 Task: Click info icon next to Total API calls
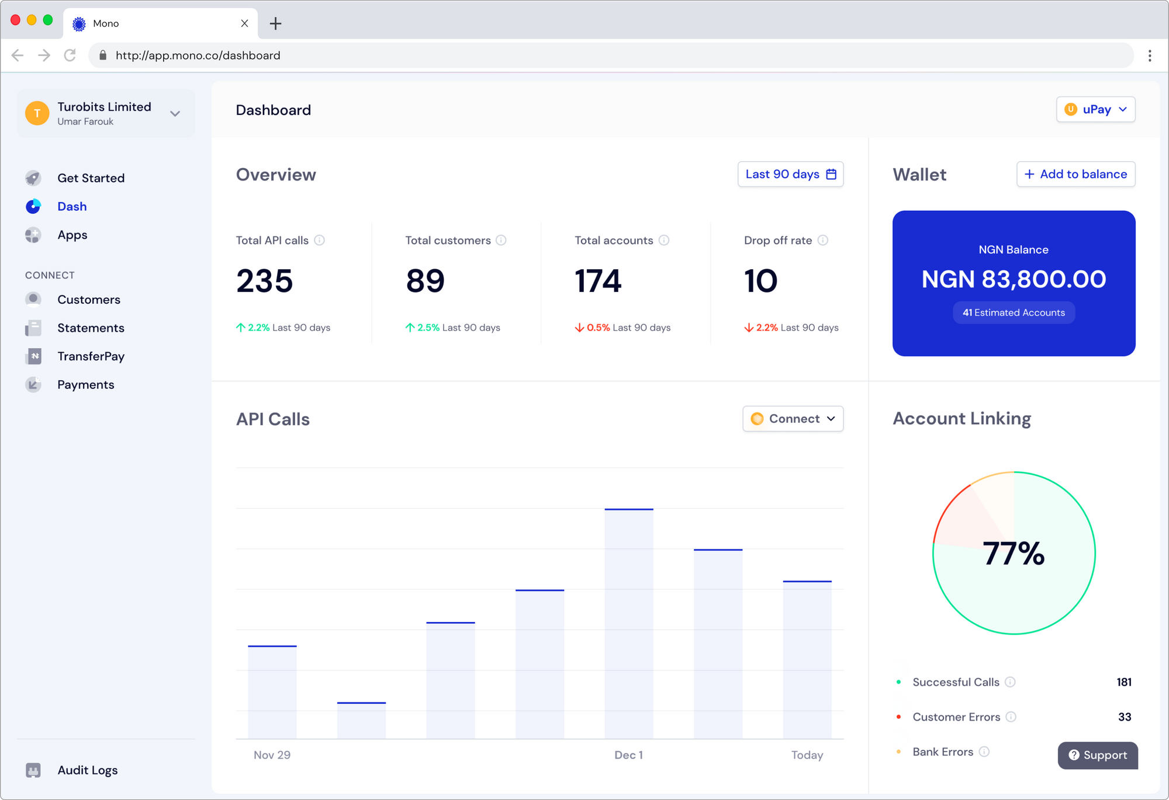pyautogui.click(x=320, y=241)
